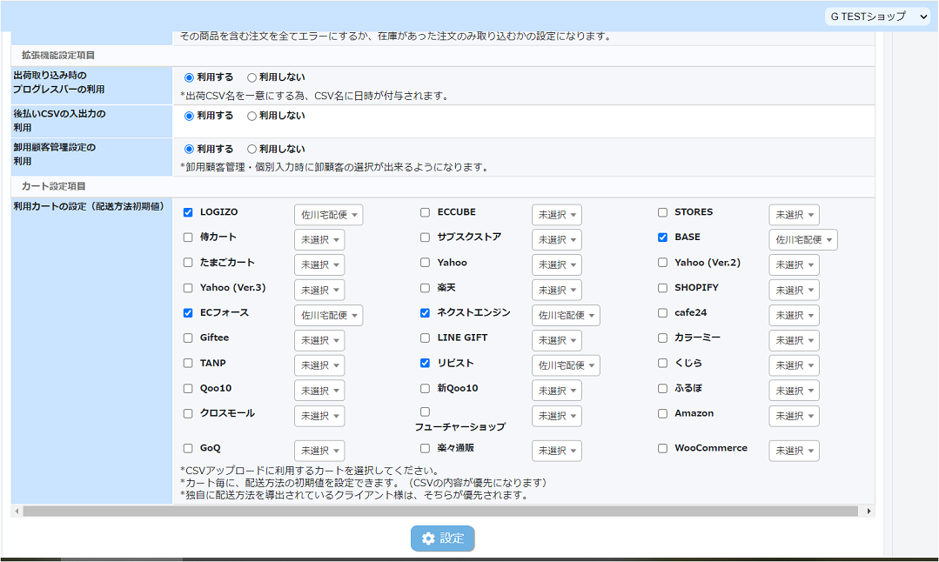
Task: Expand 楽天 delivery method dropdown
Action: point(557,291)
